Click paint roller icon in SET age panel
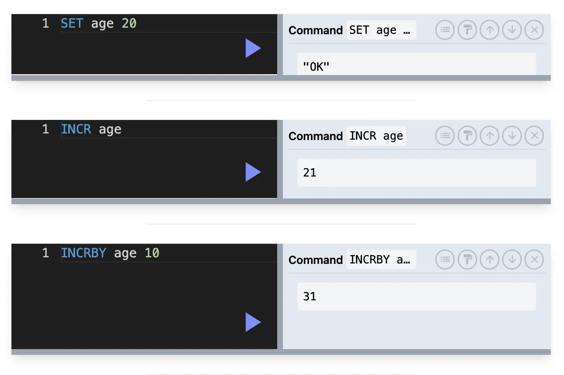Screen dimensions: 564x375 click(x=467, y=30)
